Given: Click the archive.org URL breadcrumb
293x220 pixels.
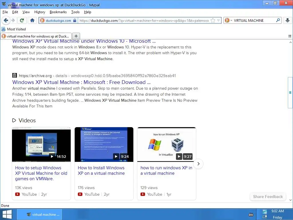Looking at the screenshot, I should tap(97, 76).
